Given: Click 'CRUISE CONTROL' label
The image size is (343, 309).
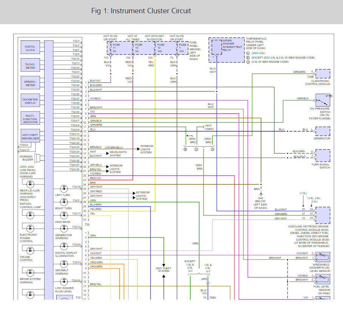Looking at the screenshot, I should (x=26, y=259).
